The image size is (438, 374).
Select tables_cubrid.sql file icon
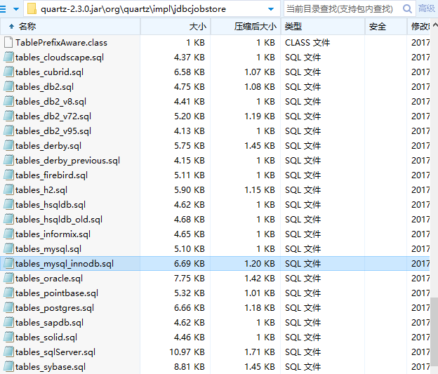[x=8, y=72]
